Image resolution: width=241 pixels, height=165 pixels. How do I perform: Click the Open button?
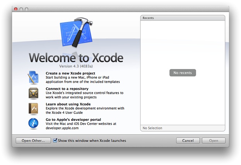click(x=214, y=141)
